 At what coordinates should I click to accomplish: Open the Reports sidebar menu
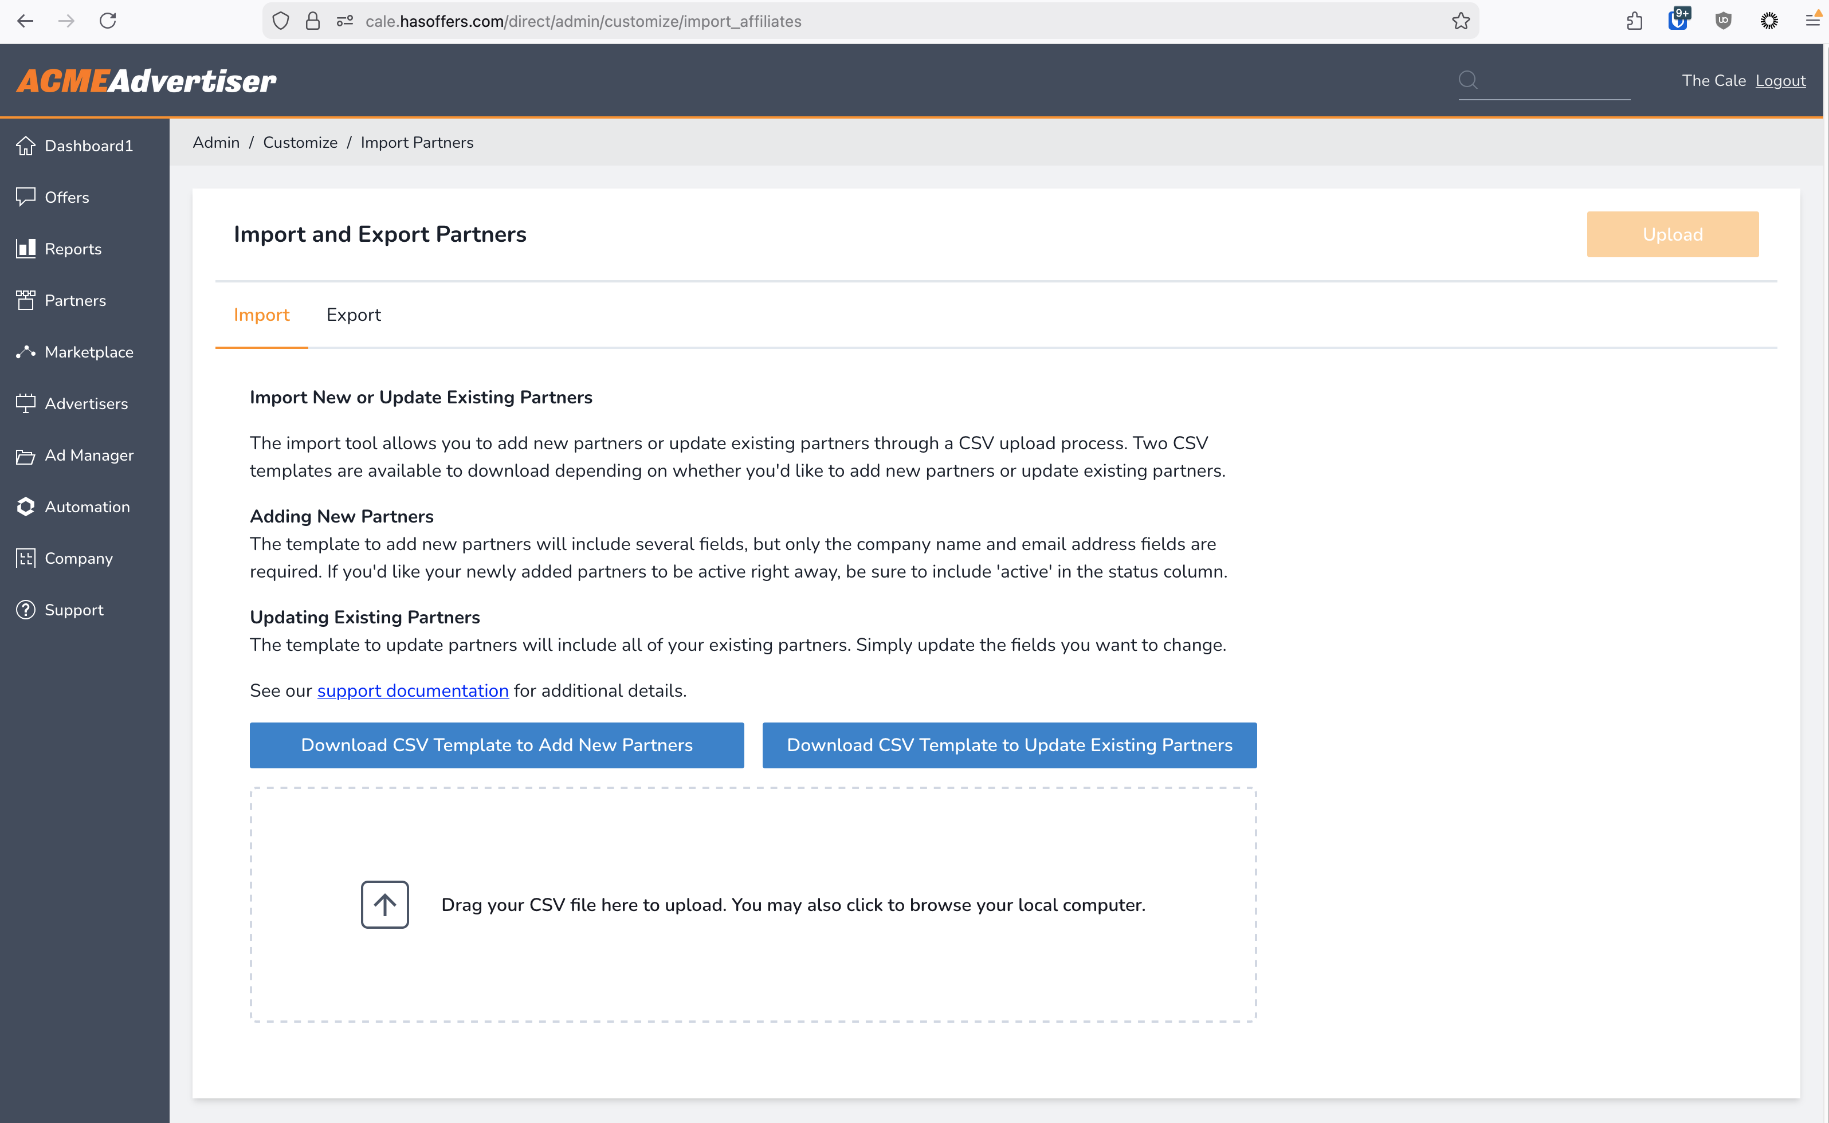pyautogui.click(x=85, y=249)
